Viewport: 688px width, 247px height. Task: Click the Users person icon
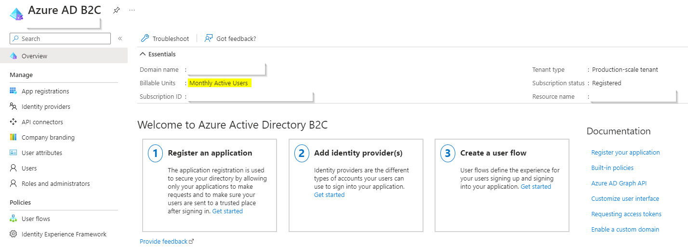[x=13, y=168]
